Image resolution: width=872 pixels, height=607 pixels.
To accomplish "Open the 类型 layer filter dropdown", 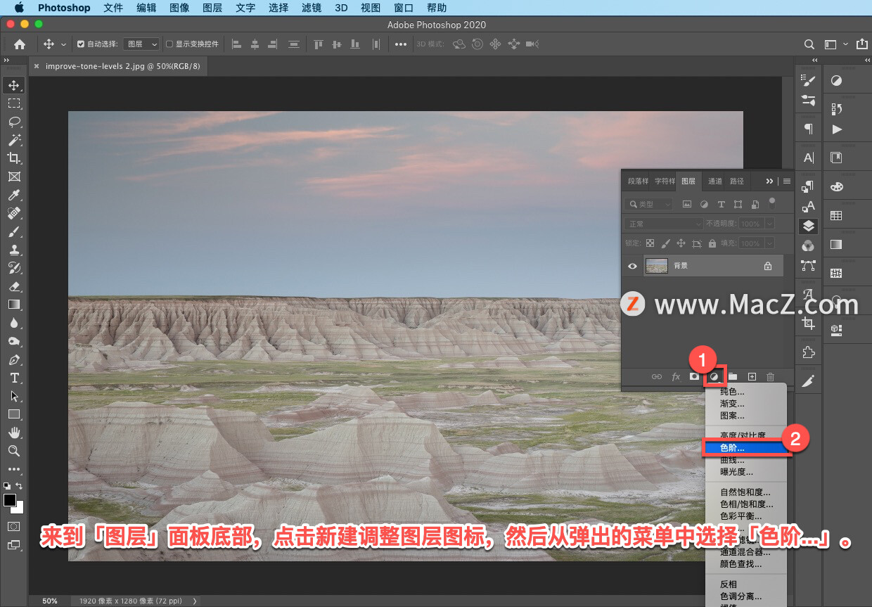I will (x=649, y=204).
